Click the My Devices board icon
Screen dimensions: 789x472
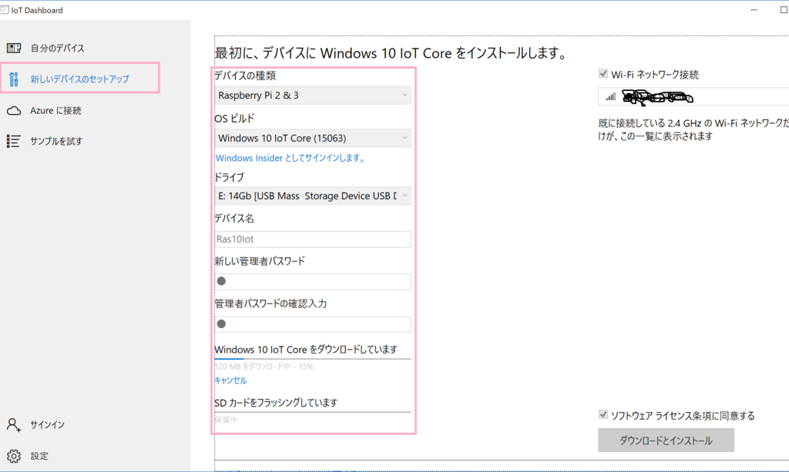(14, 49)
